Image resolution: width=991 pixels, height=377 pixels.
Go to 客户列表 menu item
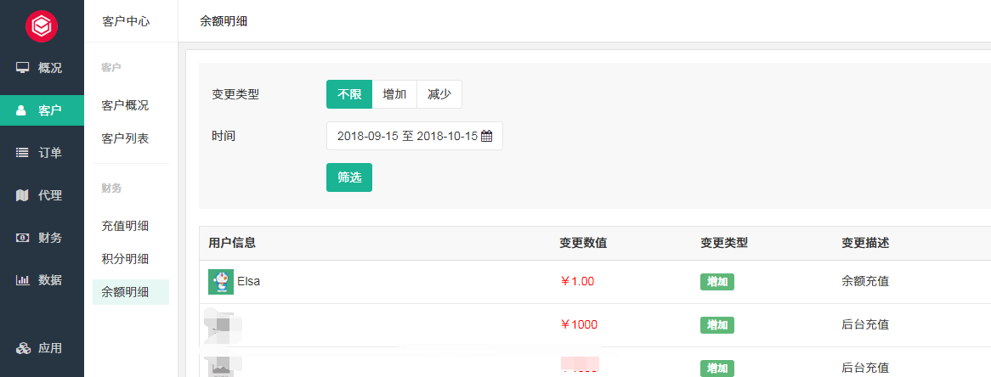point(125,138)
